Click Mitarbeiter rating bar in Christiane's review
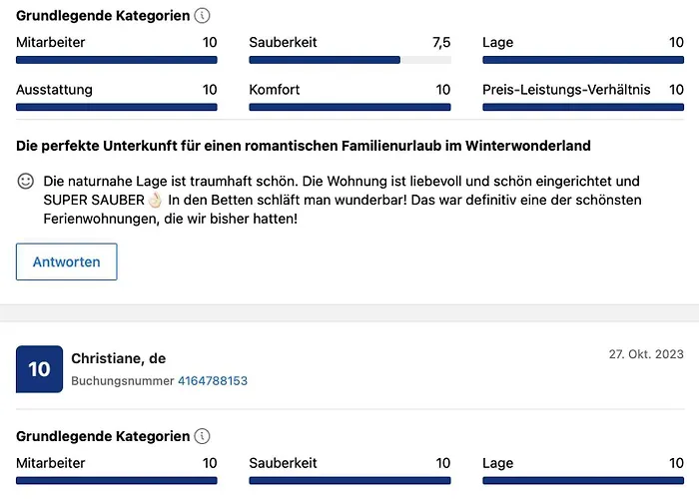Screen dimensions: 699x499 [x=117, y=480]
